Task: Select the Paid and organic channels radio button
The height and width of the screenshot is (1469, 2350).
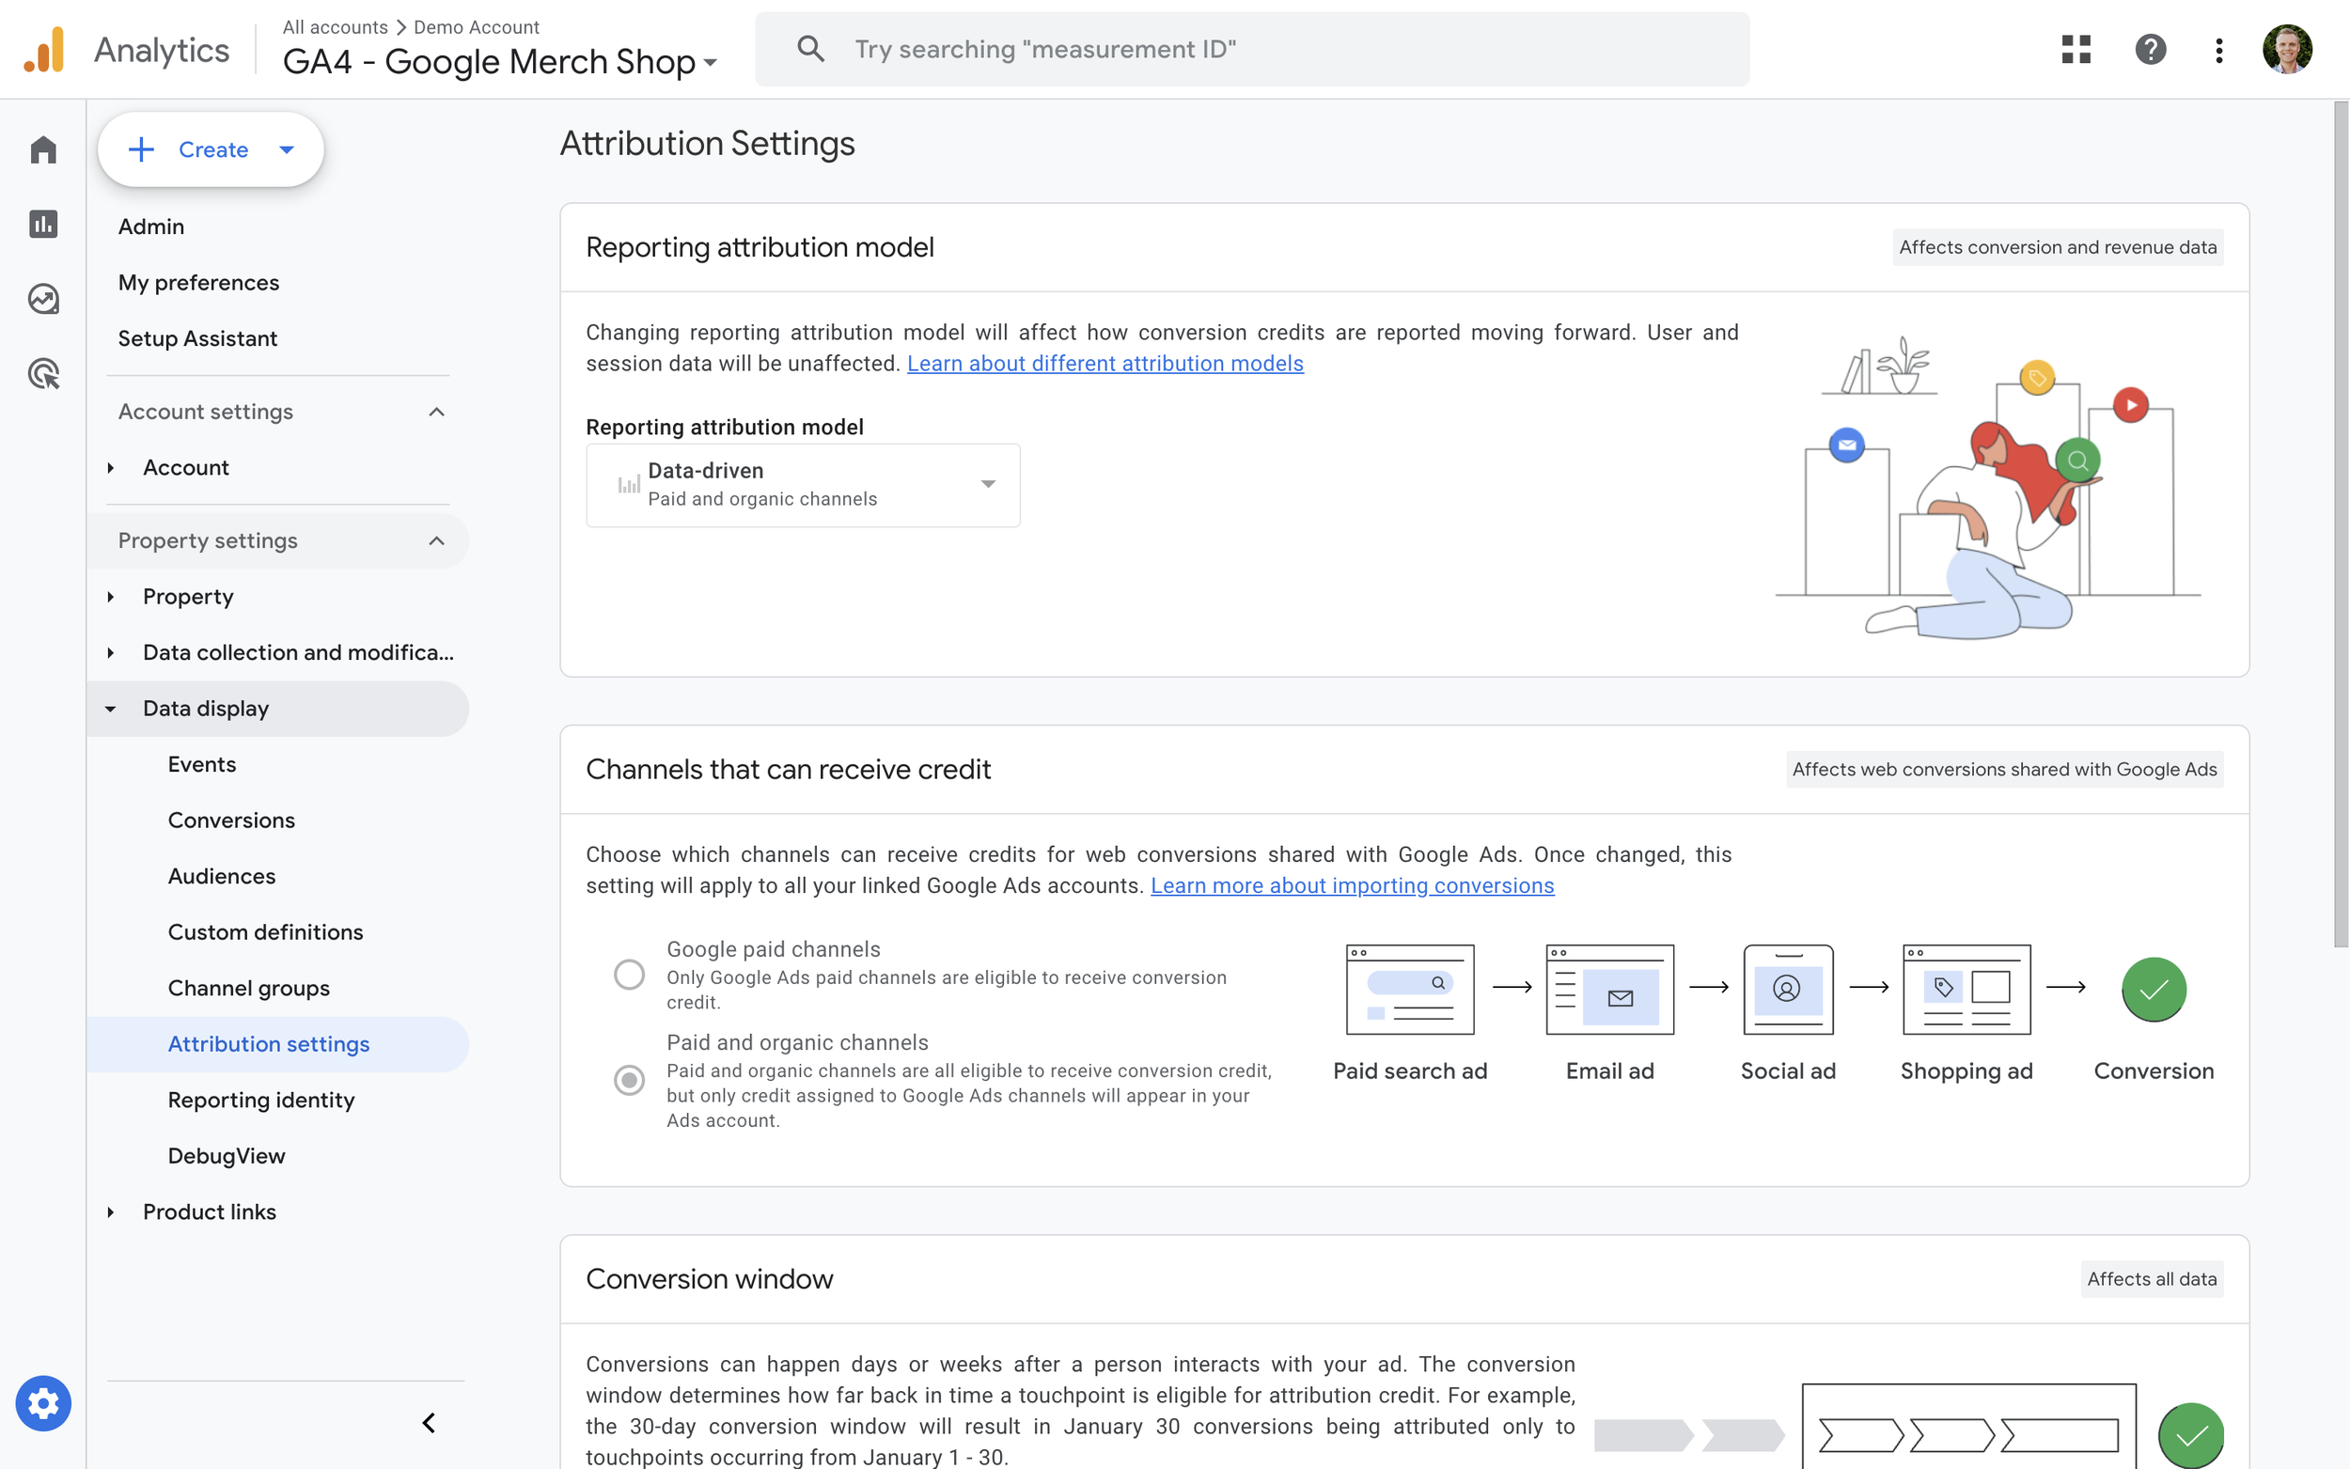Action: 630,1079
